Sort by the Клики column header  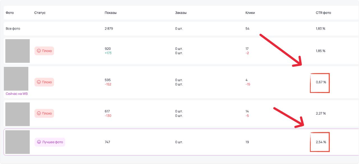pyautogui.click(x=250, y=13)
